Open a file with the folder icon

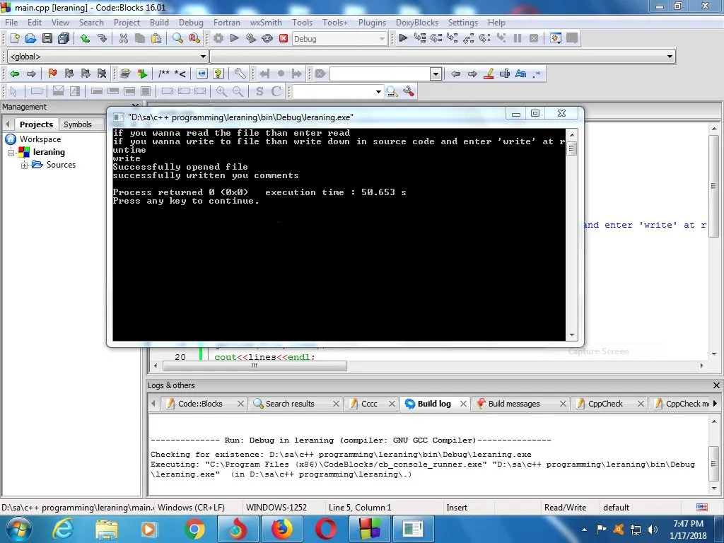(30, 38)
